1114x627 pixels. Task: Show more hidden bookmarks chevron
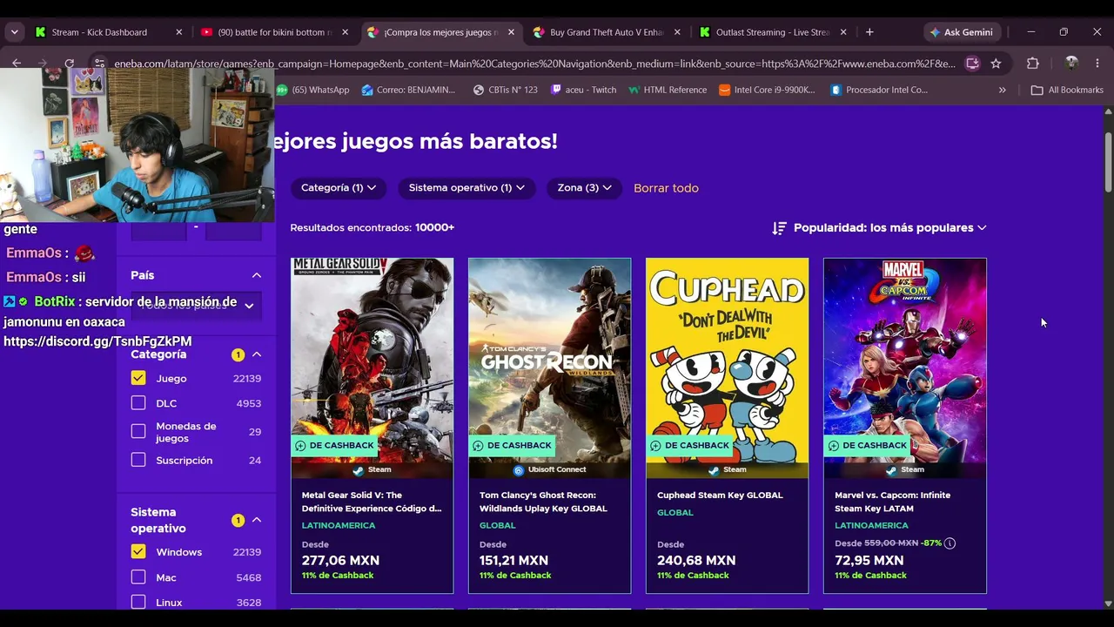[x=1003, y=90]
